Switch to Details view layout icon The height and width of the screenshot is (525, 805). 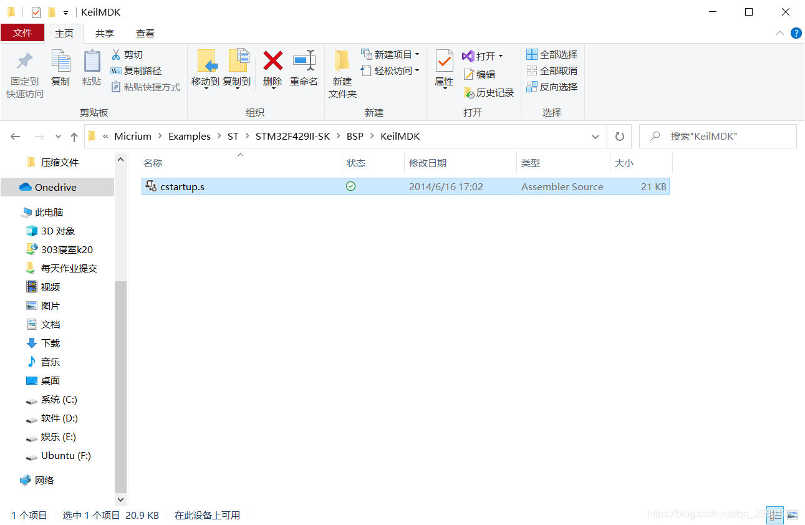tap(775, 515)
